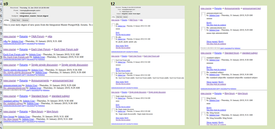275x129 pixels.
Task: Open the Q&A Forum link in t2 digest
Action: (133, 20)
